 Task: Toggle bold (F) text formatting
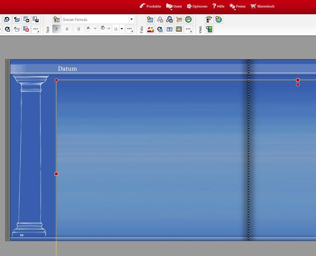click(56, 29)
